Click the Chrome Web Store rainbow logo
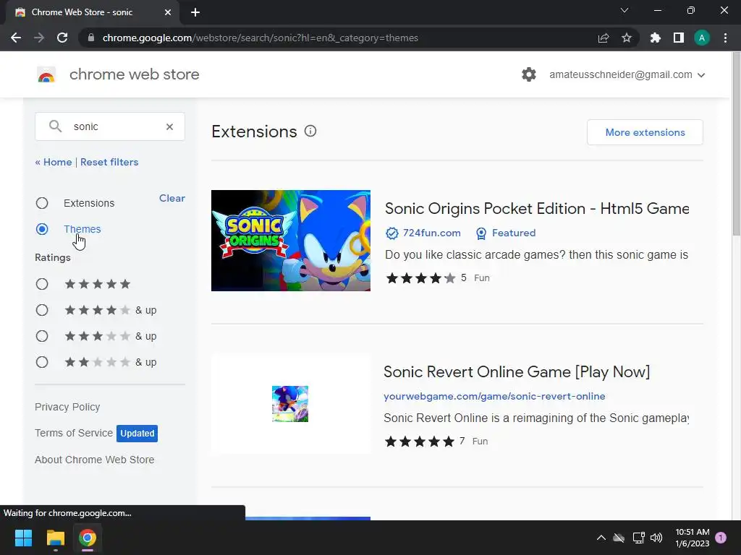 click(46, 74)
